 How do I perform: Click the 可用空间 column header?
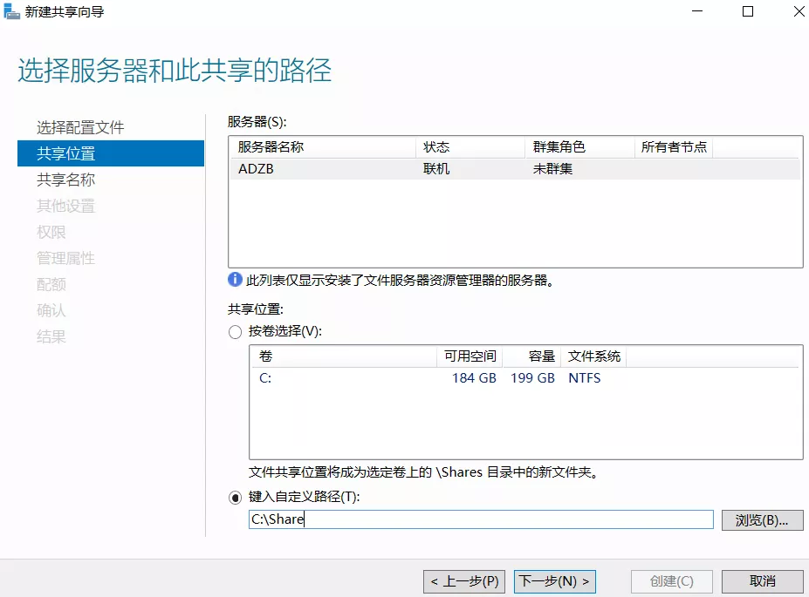click(470, 356)
